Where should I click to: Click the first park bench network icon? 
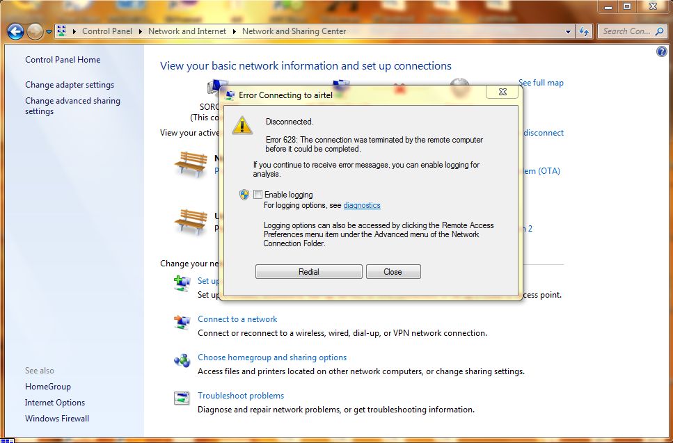click(191, 164)
